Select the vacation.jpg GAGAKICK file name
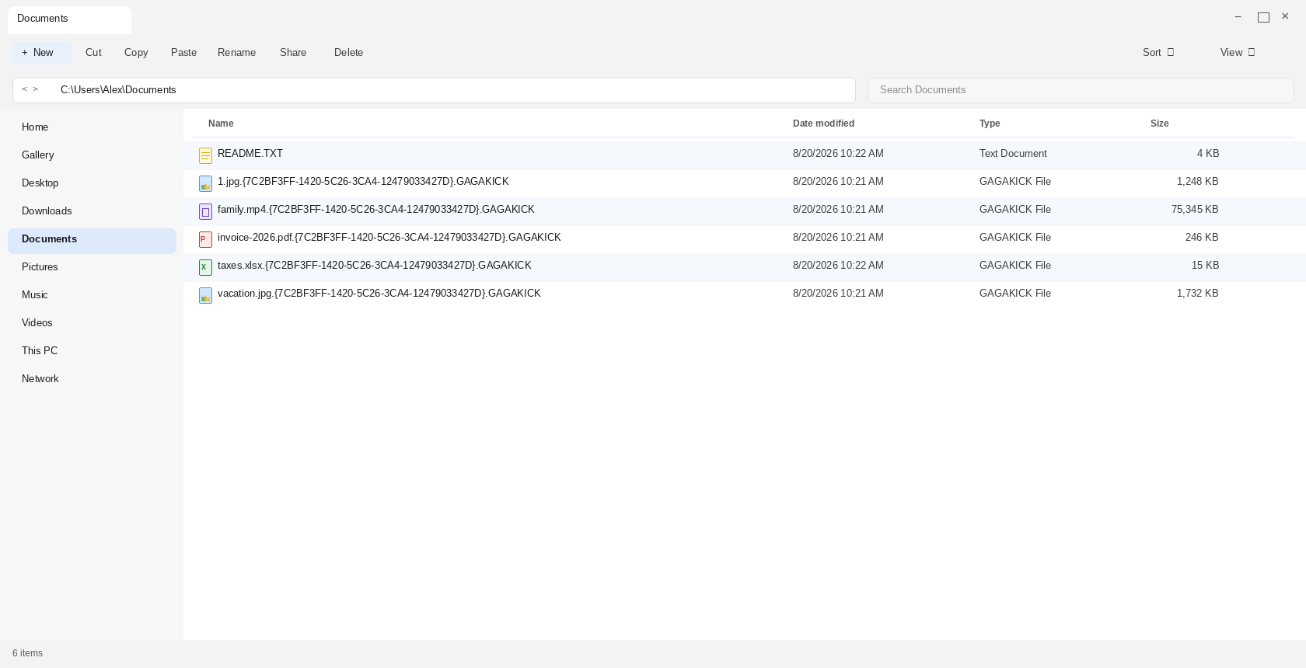This screenshot has height=668, width=1306. [379, 294]
